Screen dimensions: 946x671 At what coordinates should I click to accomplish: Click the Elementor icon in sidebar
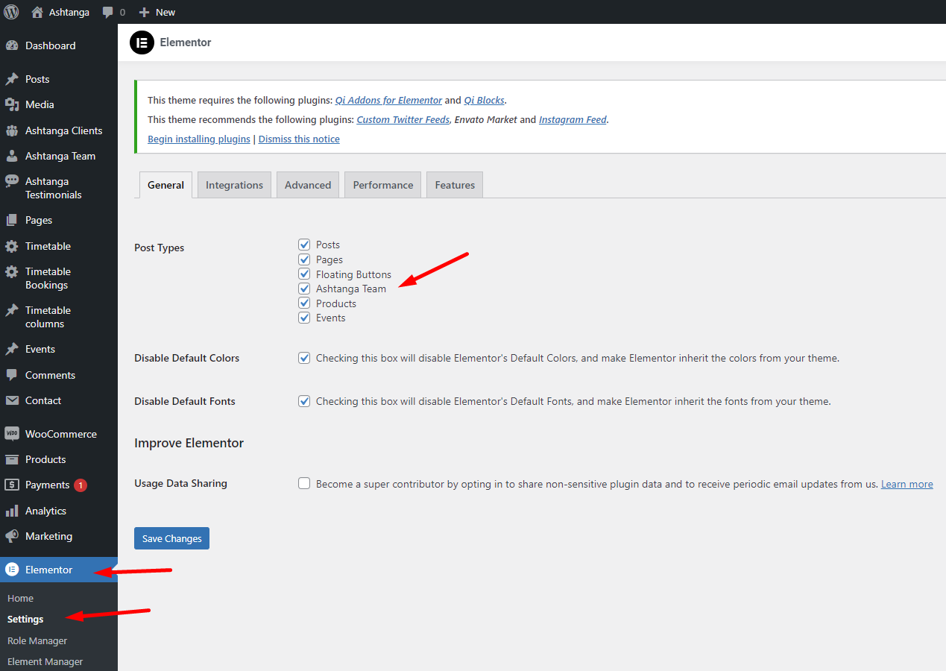point(12,570)
